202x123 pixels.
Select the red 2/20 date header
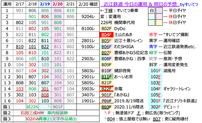57,4
